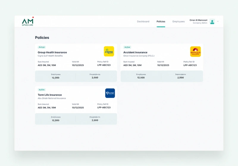The width and height of the screenshot is (238, 166).
Task: Open the Accident Insurance policy
Action: pos(135,52)
